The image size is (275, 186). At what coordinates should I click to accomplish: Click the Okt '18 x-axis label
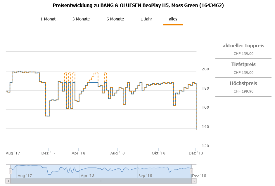pyautogui.click(x=158, y=153)
